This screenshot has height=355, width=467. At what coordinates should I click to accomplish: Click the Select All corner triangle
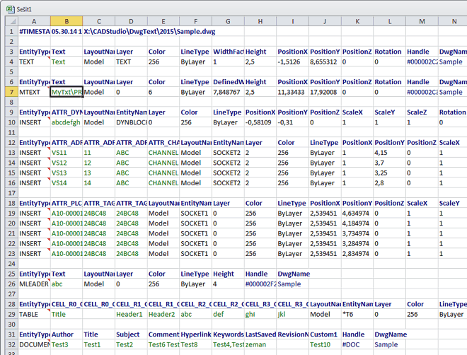pos(12,21)
